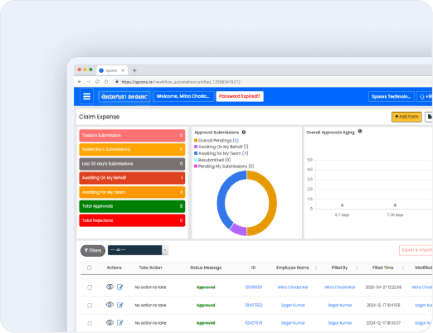This screenshot has width=433, height=333.
Task: Open the Total Approvals tile
Action: click(132, 206)
